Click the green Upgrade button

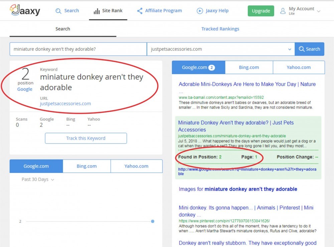tap(261, 11)
